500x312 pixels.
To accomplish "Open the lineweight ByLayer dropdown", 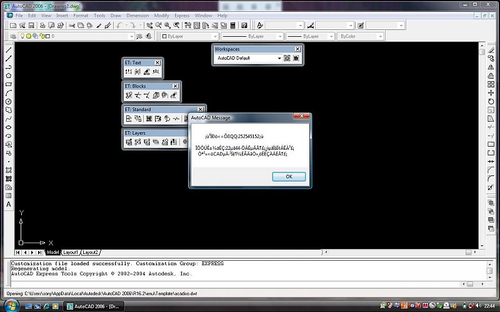I will [331, 36].
